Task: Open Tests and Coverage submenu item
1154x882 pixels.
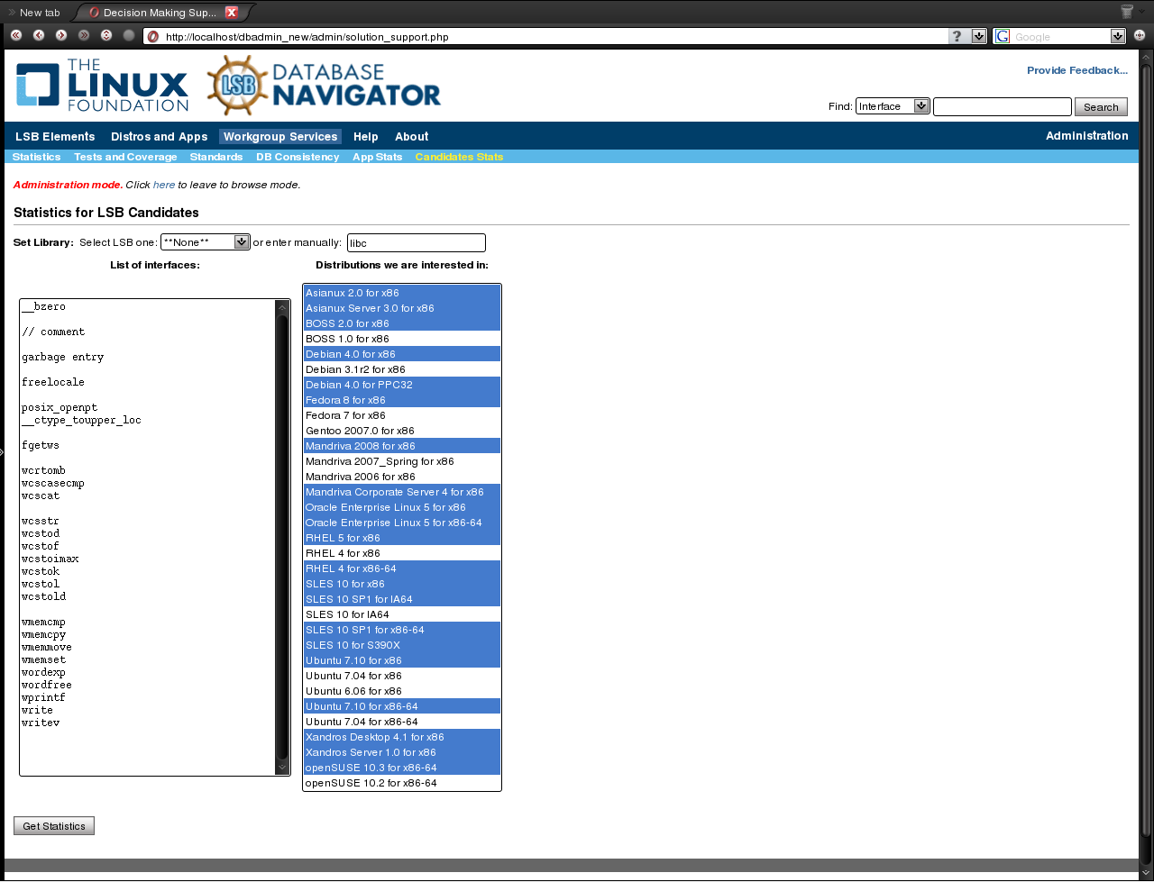Action: 125,157
